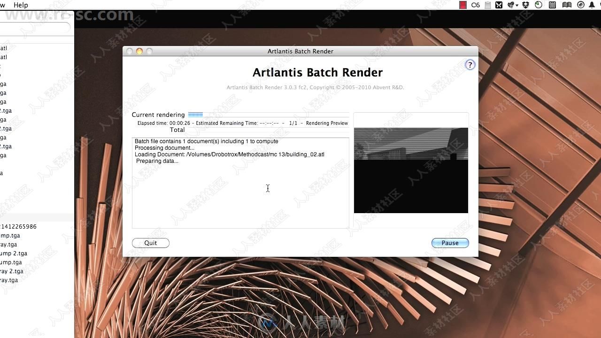Click the 'Loading Document' building_02.atl log line
Image resolution: width=601 pixels, height=338 pixels.
pyautogui.click(x=230, y=154)
